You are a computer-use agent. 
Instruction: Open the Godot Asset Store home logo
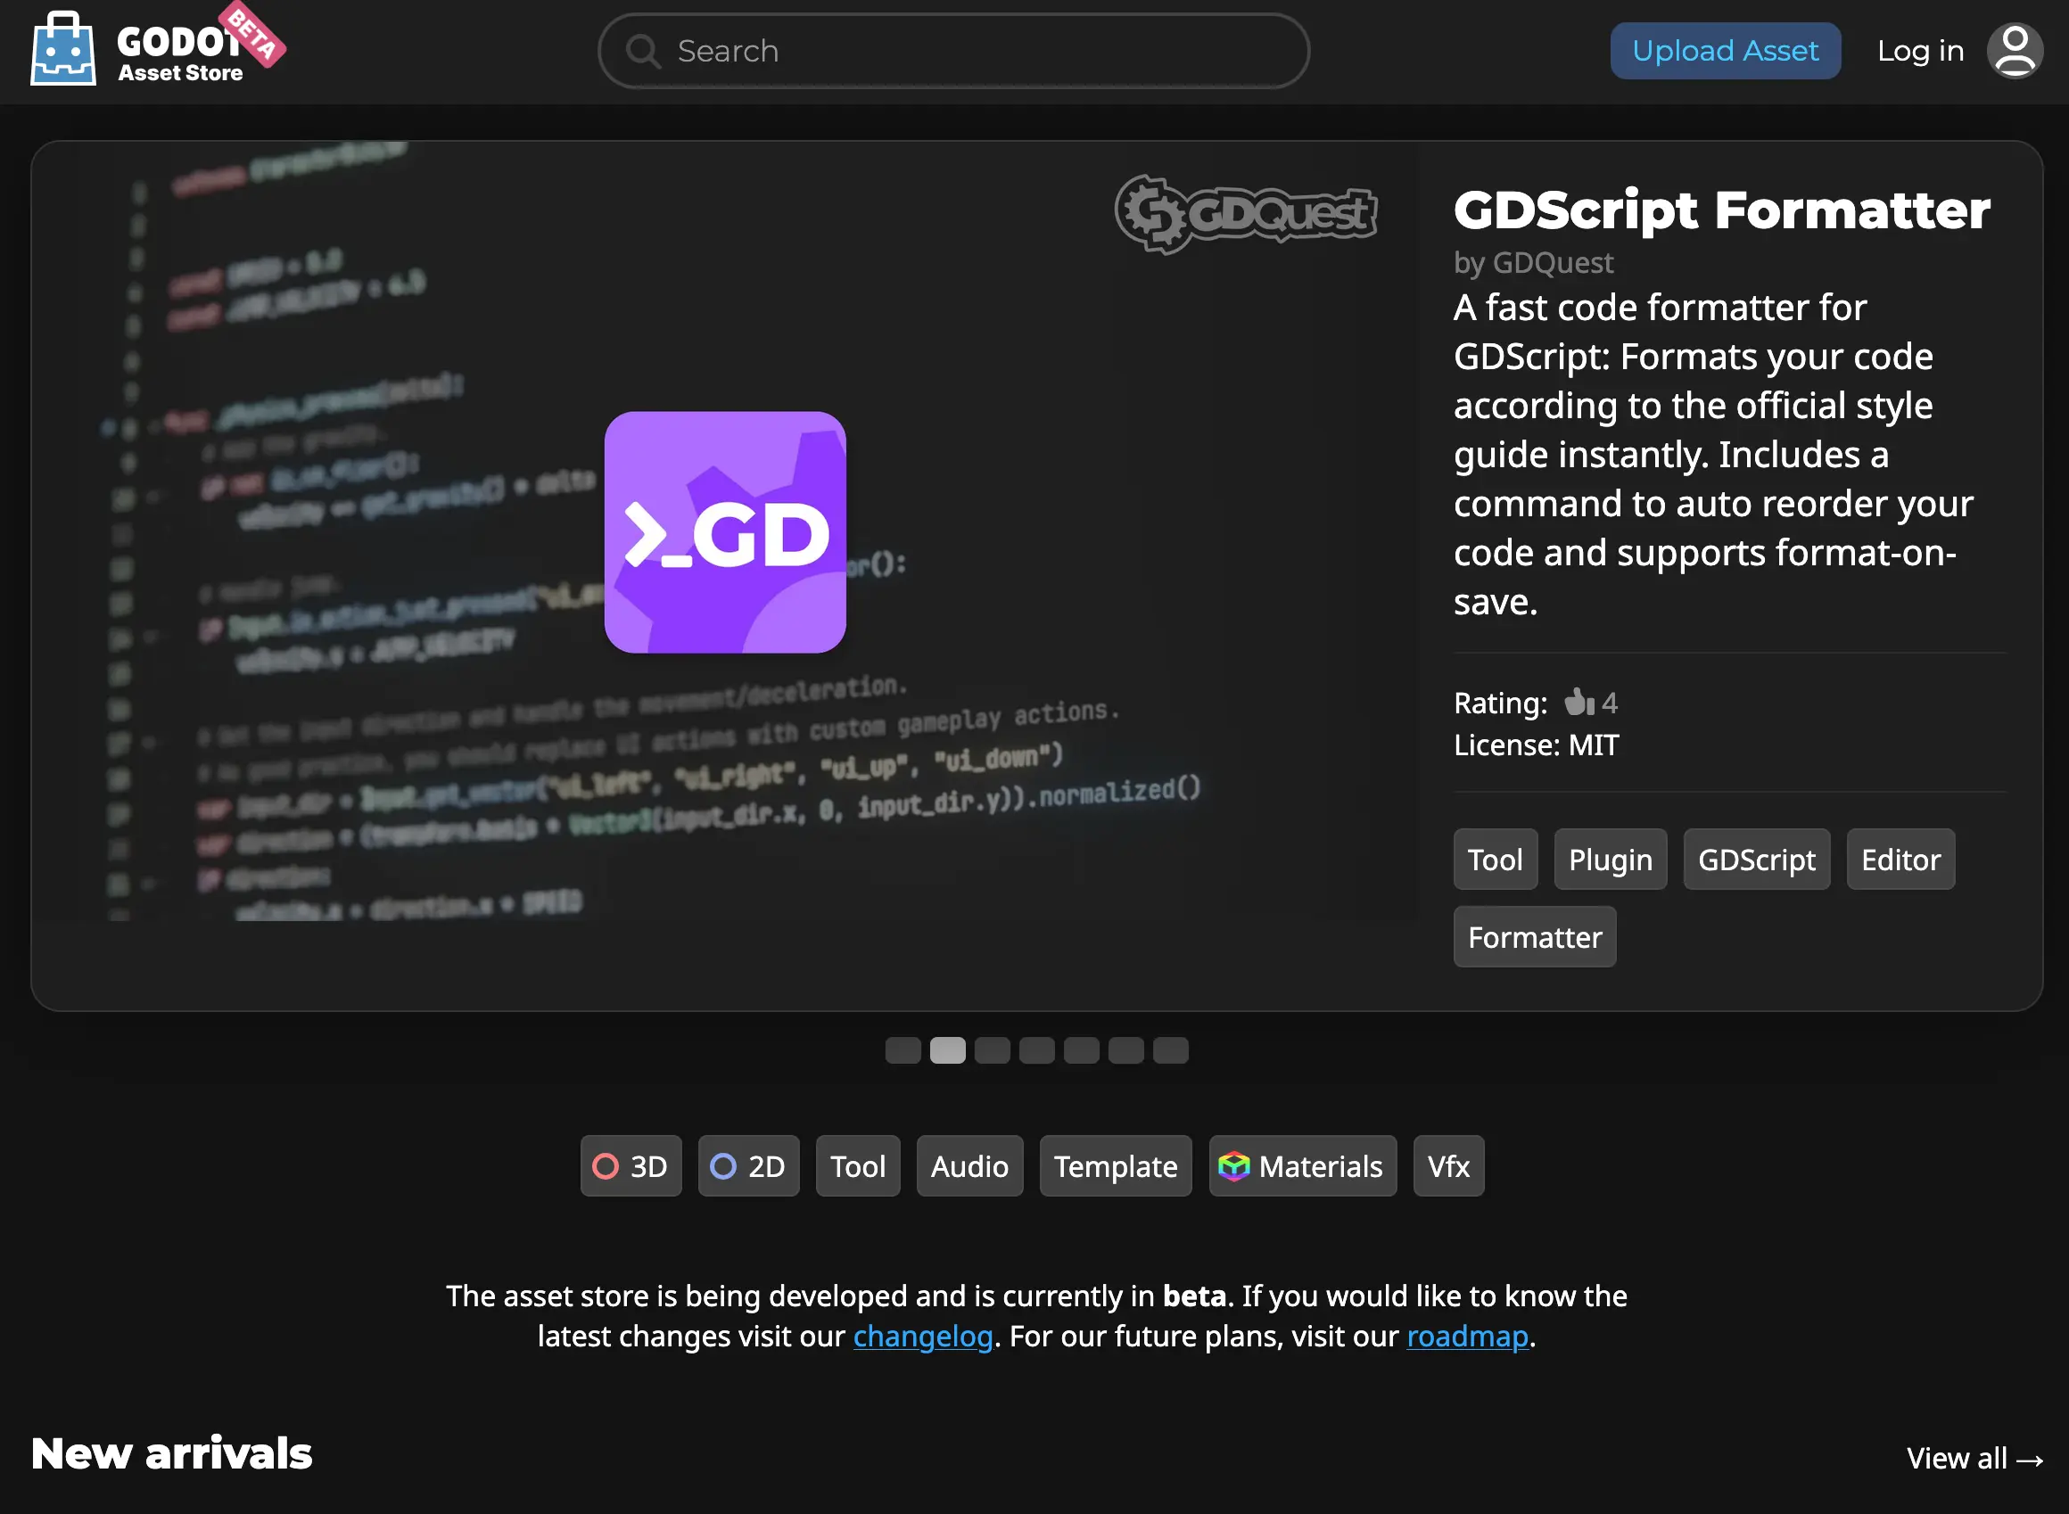tap(158, 47)
